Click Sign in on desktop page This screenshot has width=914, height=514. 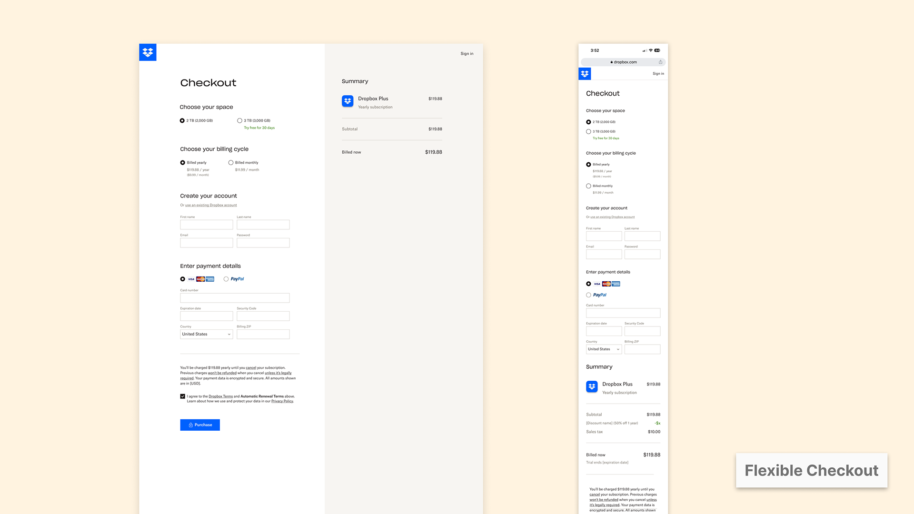[467, 54]
